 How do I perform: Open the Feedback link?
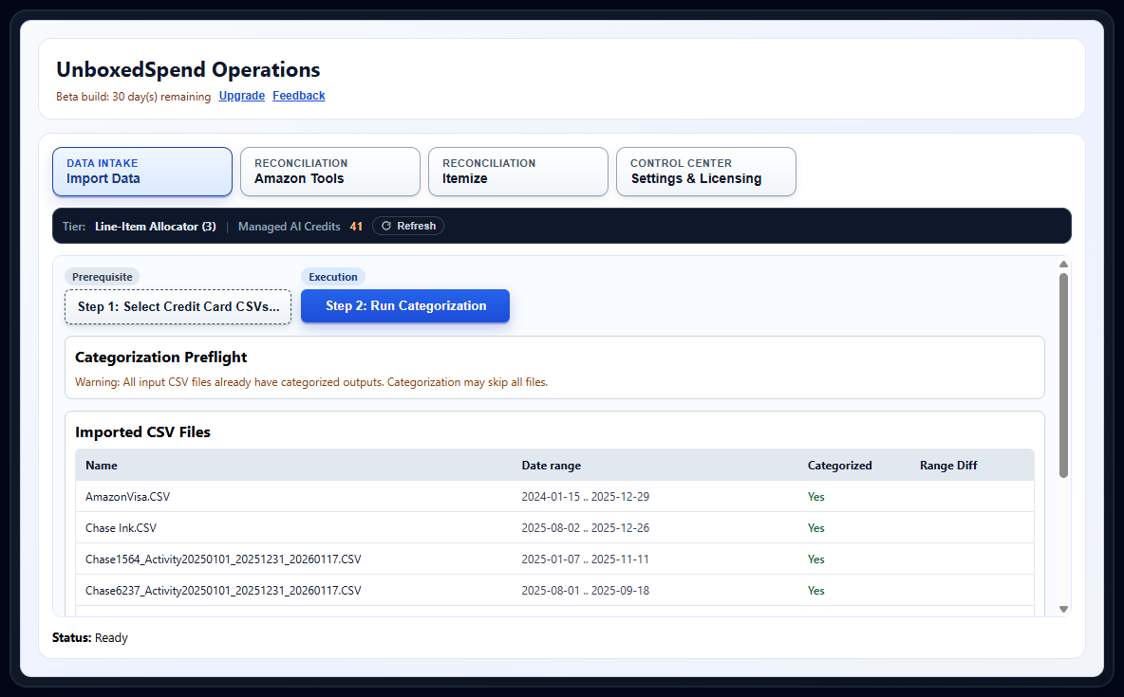click(298, 96)
